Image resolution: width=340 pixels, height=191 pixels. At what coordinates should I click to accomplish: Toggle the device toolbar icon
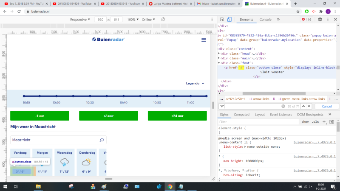tap(229, 20)
